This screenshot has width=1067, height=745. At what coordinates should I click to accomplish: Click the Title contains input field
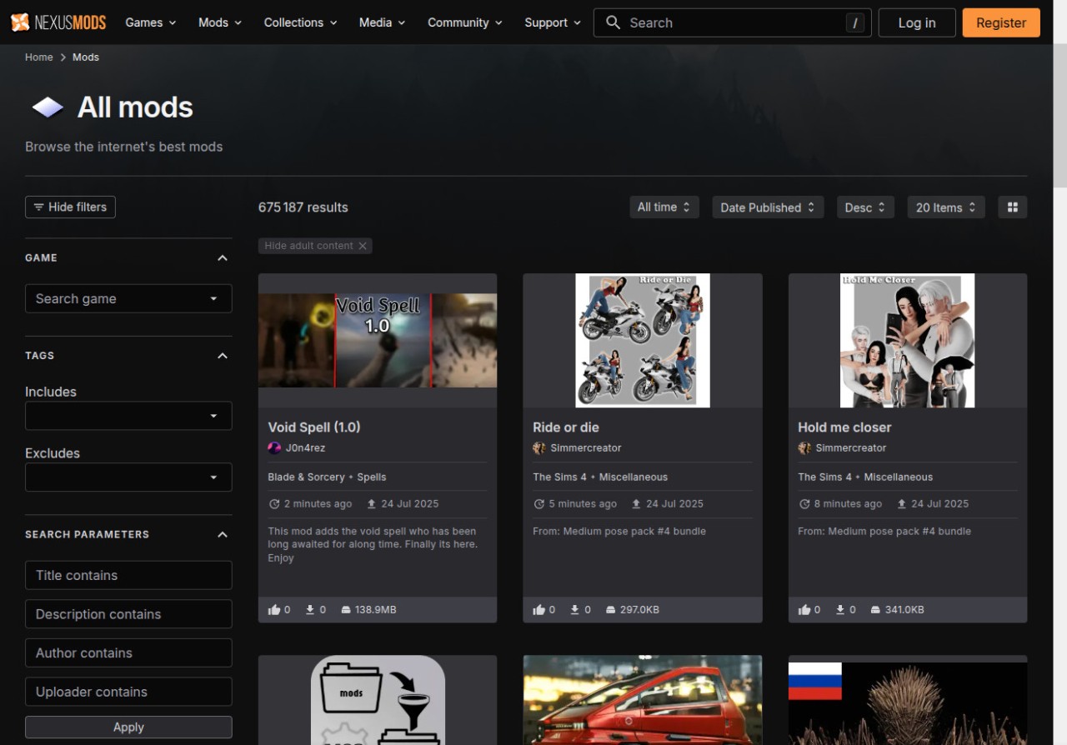pyautogui.click(x=128, y=575)
